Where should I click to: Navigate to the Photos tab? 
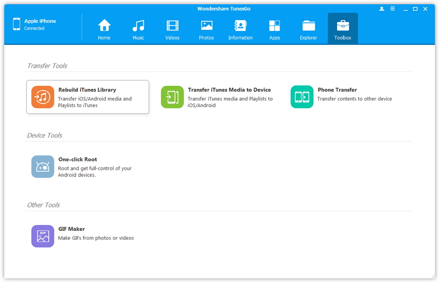(x=207, y=29)
